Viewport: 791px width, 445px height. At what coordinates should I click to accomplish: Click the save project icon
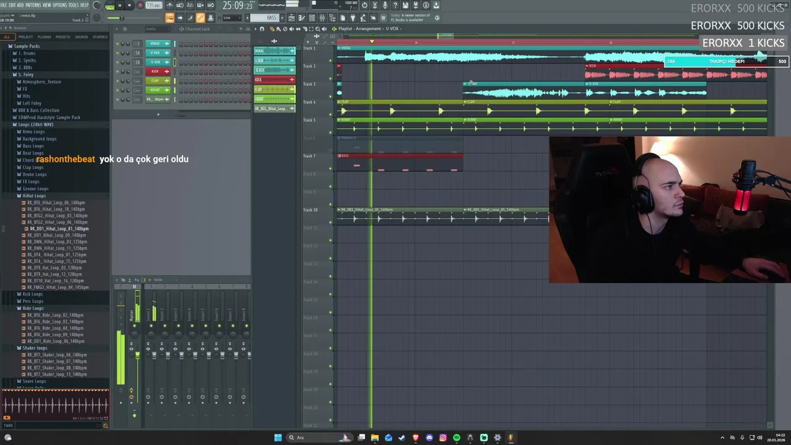coord(405,6)
